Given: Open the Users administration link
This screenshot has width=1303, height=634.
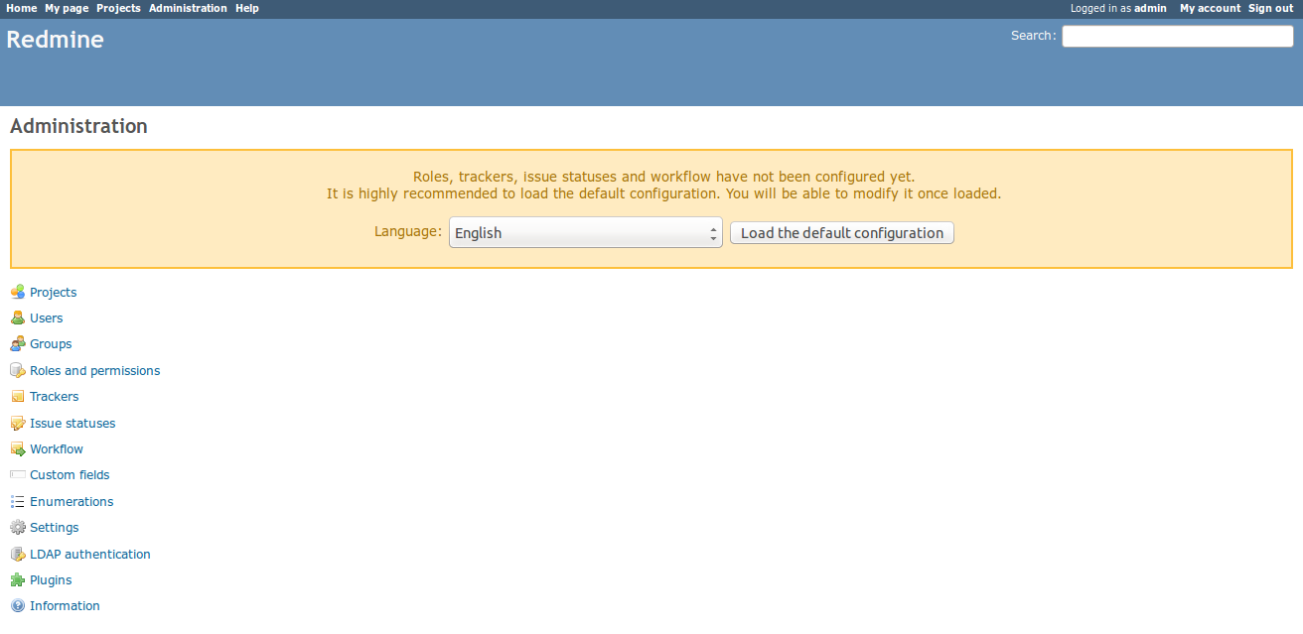Looking at the screenshot, I should [46, 317].
